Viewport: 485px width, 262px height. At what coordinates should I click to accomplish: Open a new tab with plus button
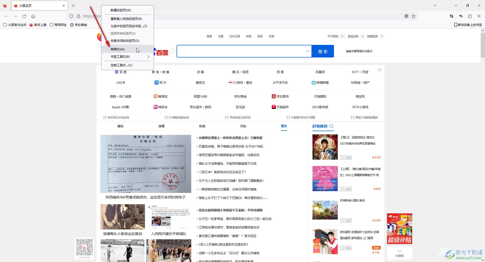(73, 6)
